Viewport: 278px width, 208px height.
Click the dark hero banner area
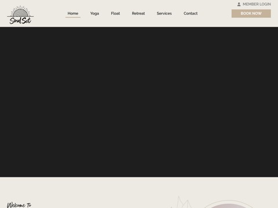click(x=139, y=102)
